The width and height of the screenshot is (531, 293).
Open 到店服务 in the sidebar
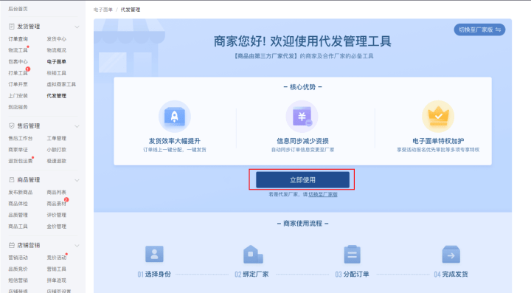click(x=18, y=107)
